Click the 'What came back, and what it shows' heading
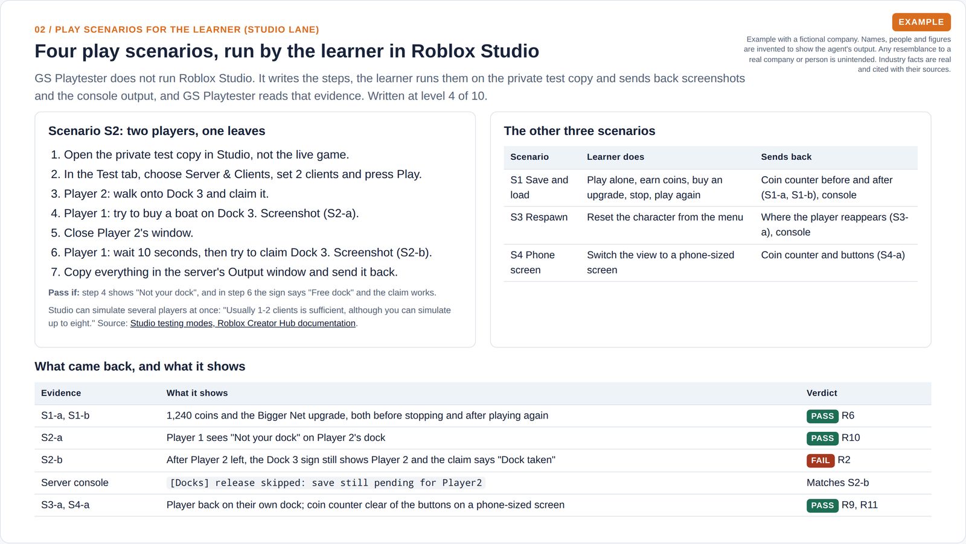 tap(140, 367)
